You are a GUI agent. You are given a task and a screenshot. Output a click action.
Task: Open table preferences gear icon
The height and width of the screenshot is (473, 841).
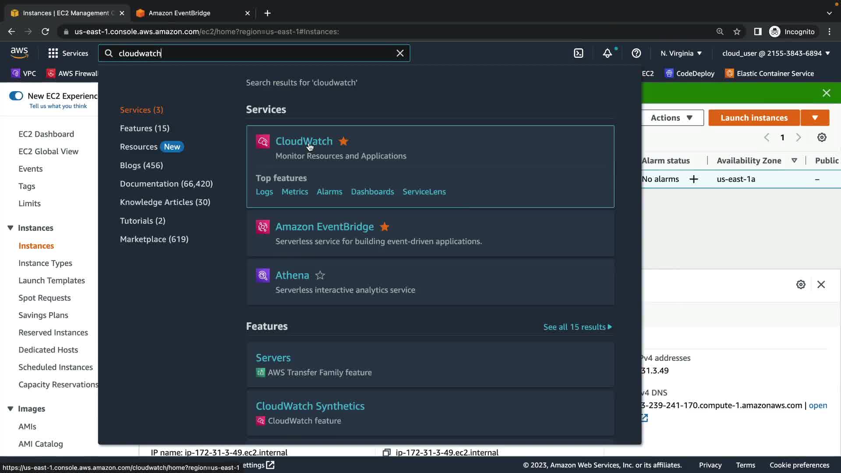pos(822,138)
